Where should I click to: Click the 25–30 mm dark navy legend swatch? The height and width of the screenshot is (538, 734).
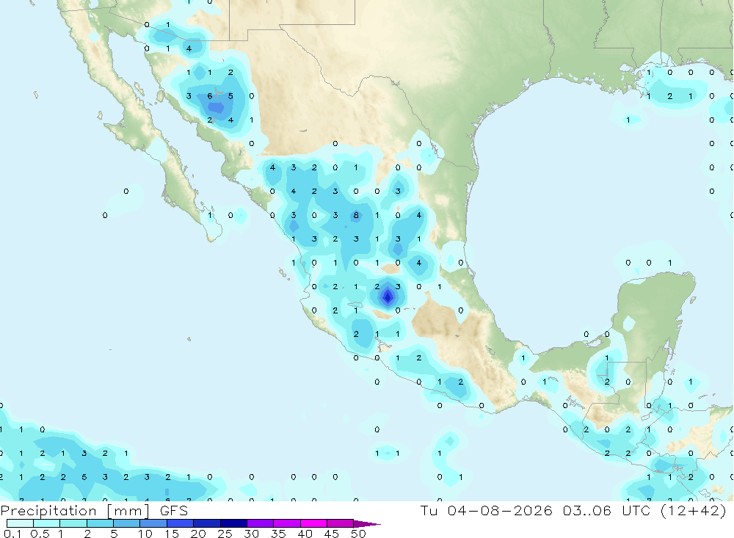[x=233, y=523]
